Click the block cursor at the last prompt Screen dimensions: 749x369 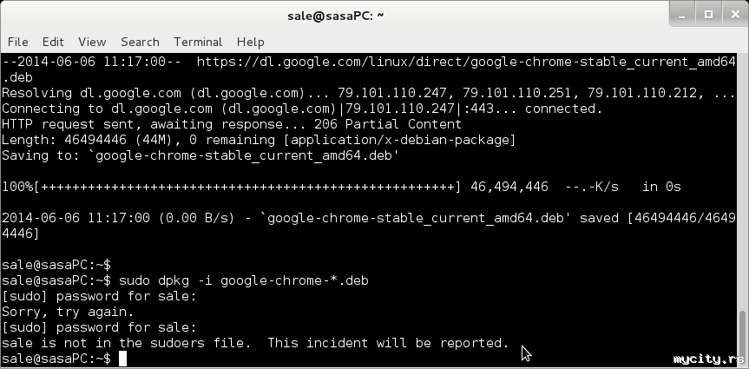[122, 359]
